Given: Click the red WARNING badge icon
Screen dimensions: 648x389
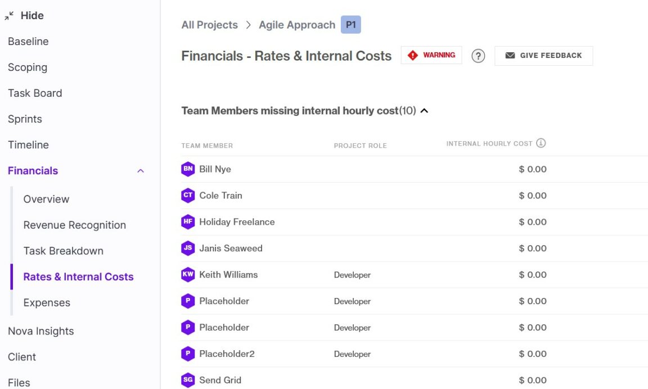Looking at the screenshot, I should tap(413, 55).
